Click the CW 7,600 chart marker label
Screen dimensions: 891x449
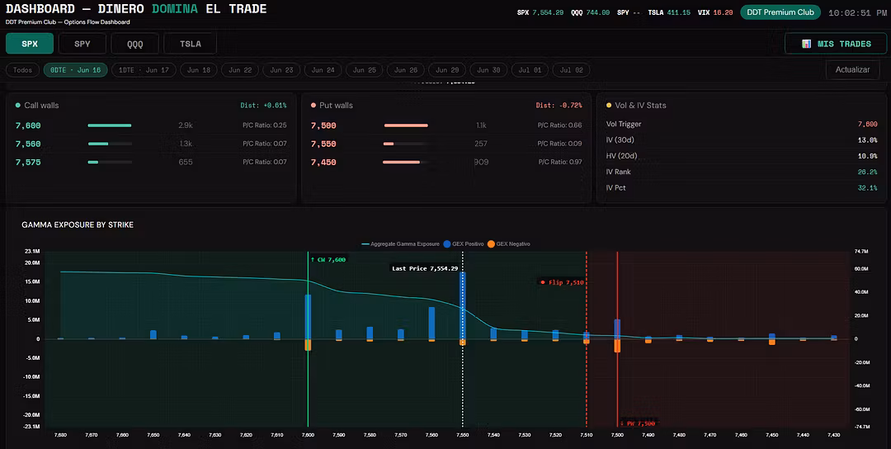pyautogui.click(x=328, y=259)
